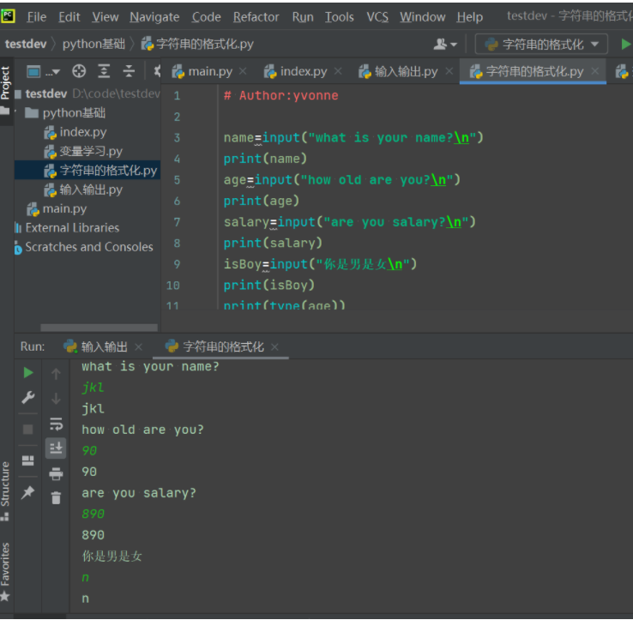This screenshot has height=620, width=633.
Task: Toggle Scroll to End icon in the console
Action: coord(56,448)
